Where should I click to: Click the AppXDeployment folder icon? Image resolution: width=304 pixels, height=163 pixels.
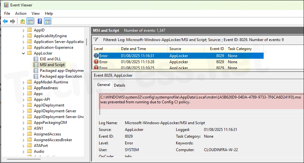tap(29, 105)
